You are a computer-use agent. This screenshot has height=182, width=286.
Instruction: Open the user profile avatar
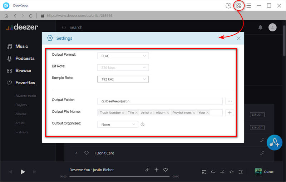(x=272, y=27)
